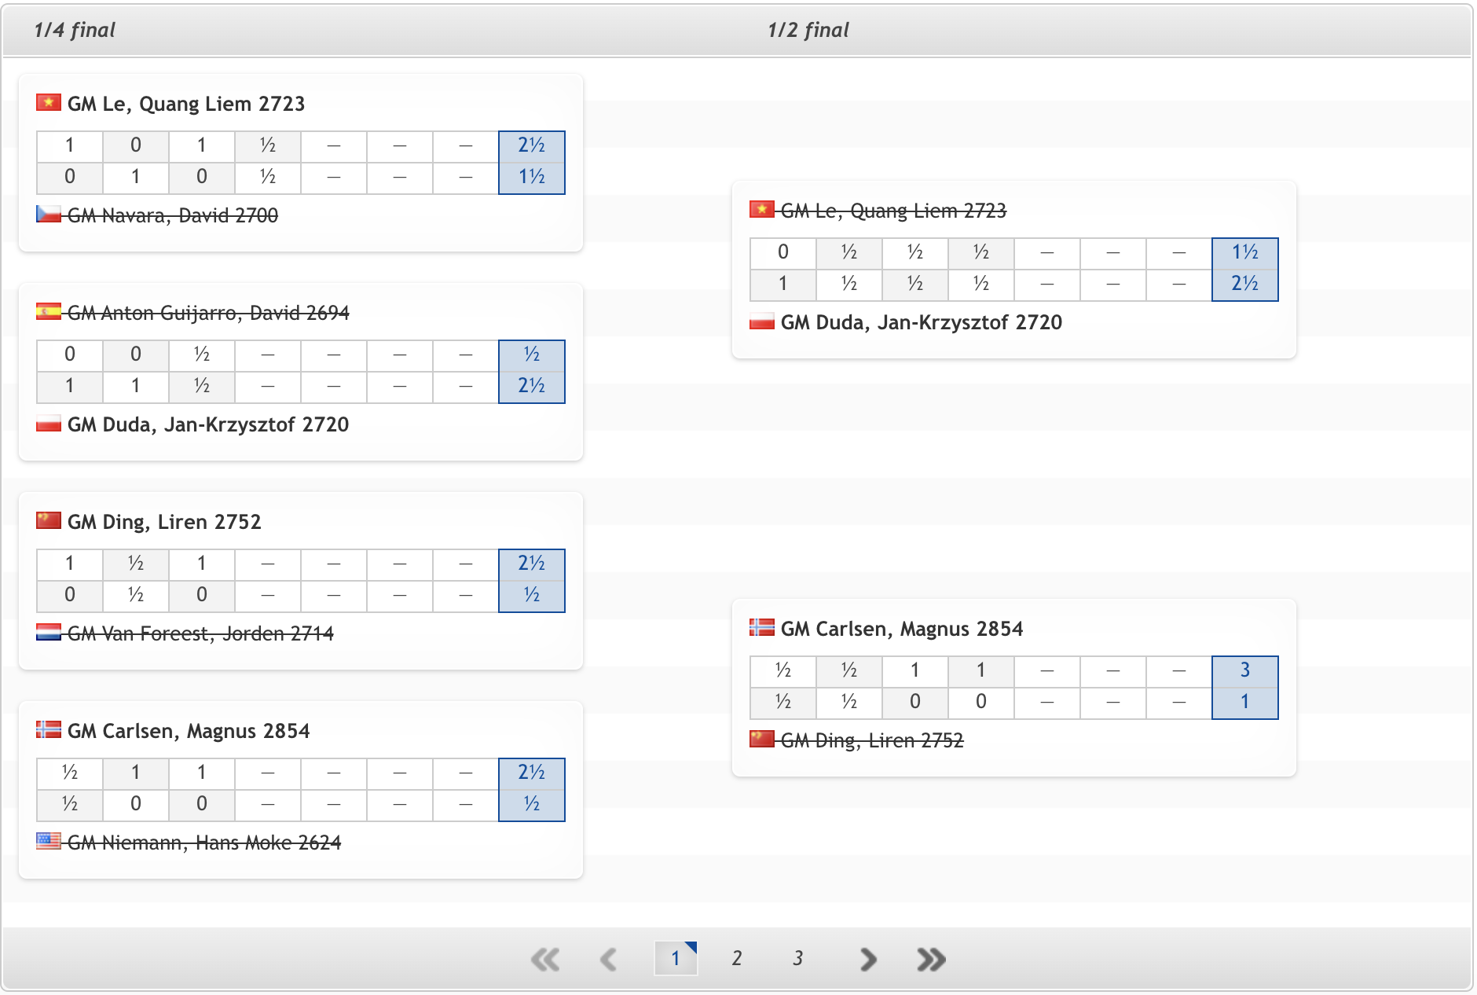This screenshot has width=1477, height=995.
Task: Click Niemann's ½ total score
Action: [x=532, y=805]
